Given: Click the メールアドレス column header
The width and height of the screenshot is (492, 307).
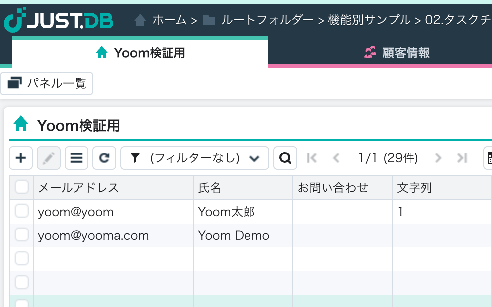Looking at the screenshot, I should coord(79,187).
